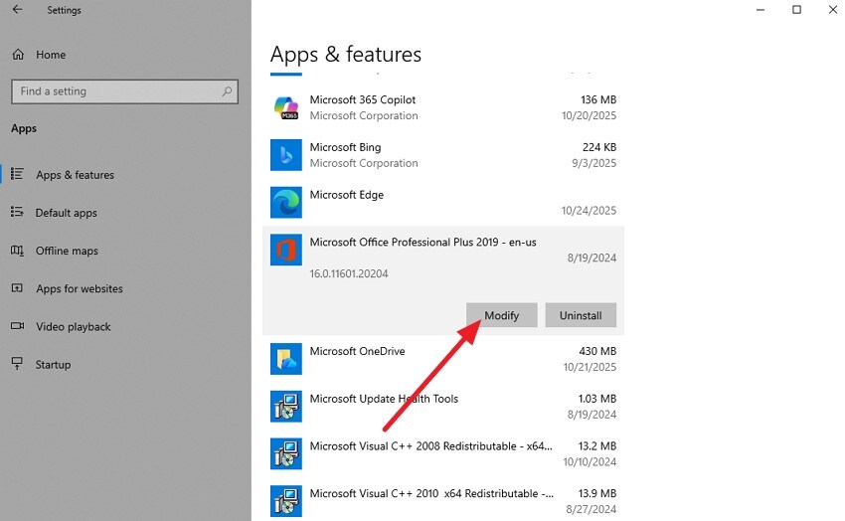
Task: Open Apps for websites settings
Action: (x=80, y=288)
